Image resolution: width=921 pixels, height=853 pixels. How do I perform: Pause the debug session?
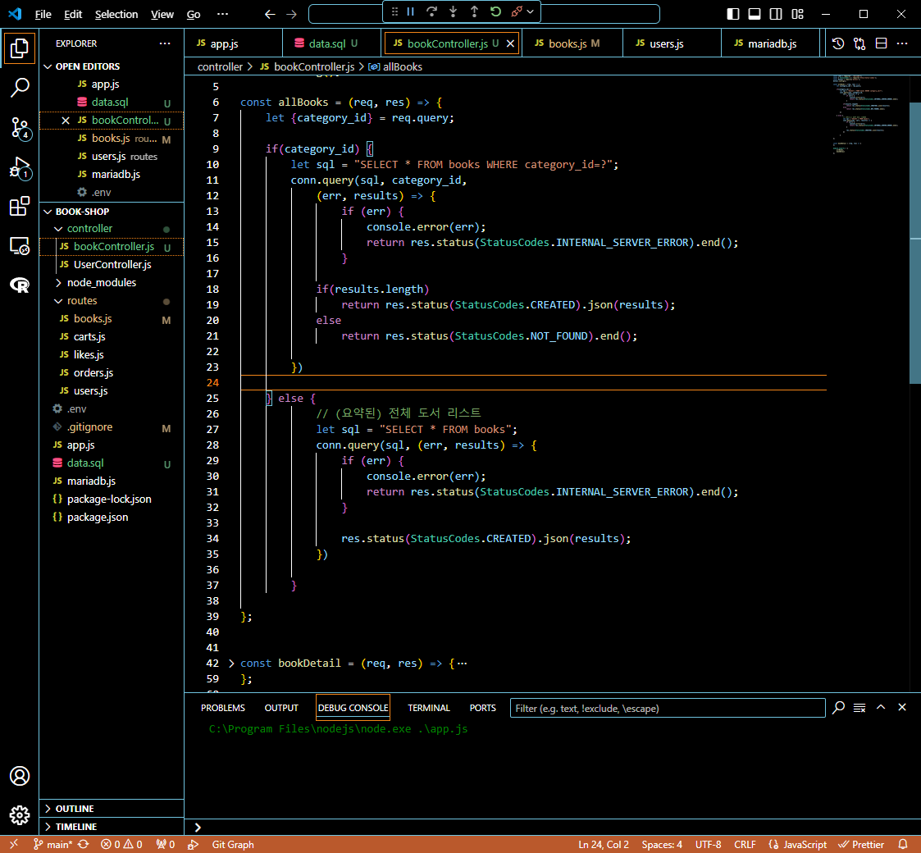[x=411, y=11]
